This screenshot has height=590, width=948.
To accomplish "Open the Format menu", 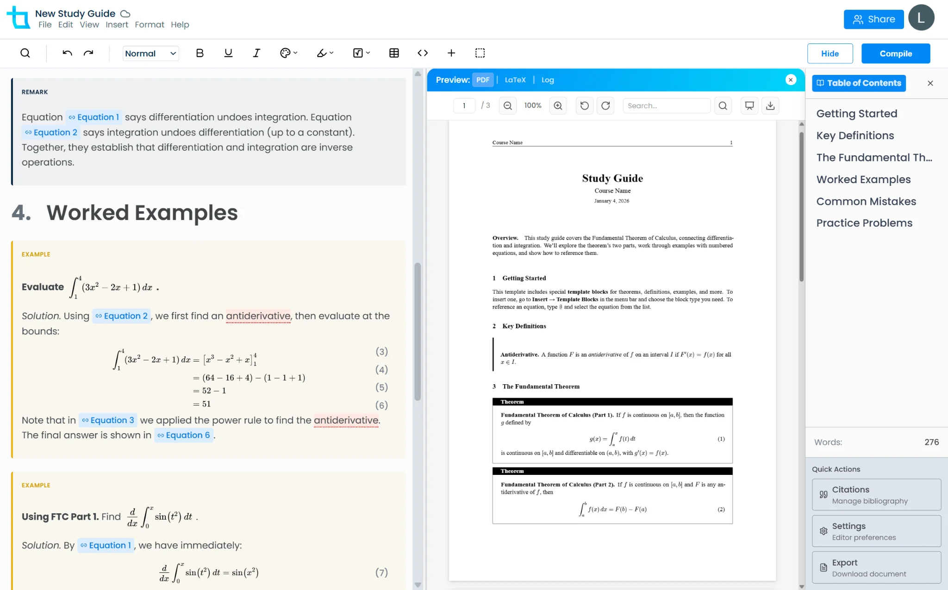I will pyautogui.click(x=150, y=25).
